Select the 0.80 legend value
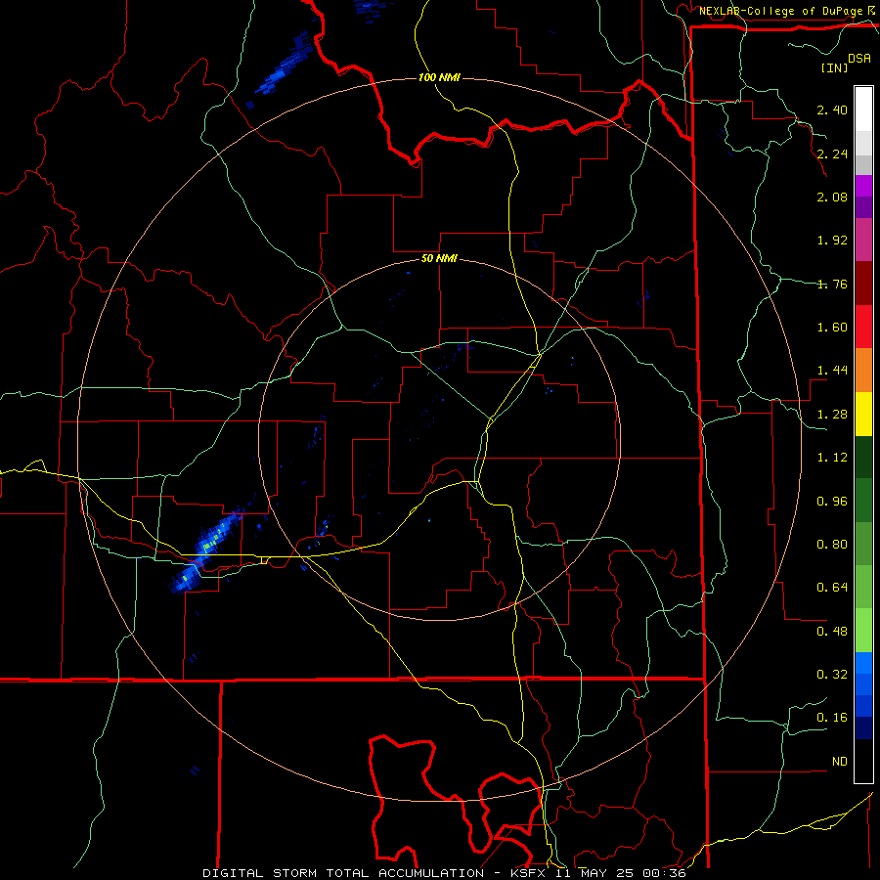 832,545
